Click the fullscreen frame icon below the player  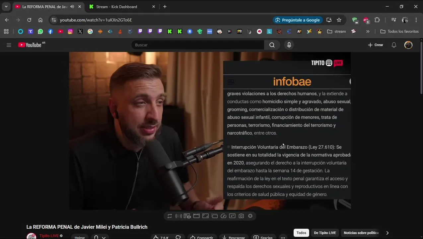pyautogui.click(x=205, y=216)
